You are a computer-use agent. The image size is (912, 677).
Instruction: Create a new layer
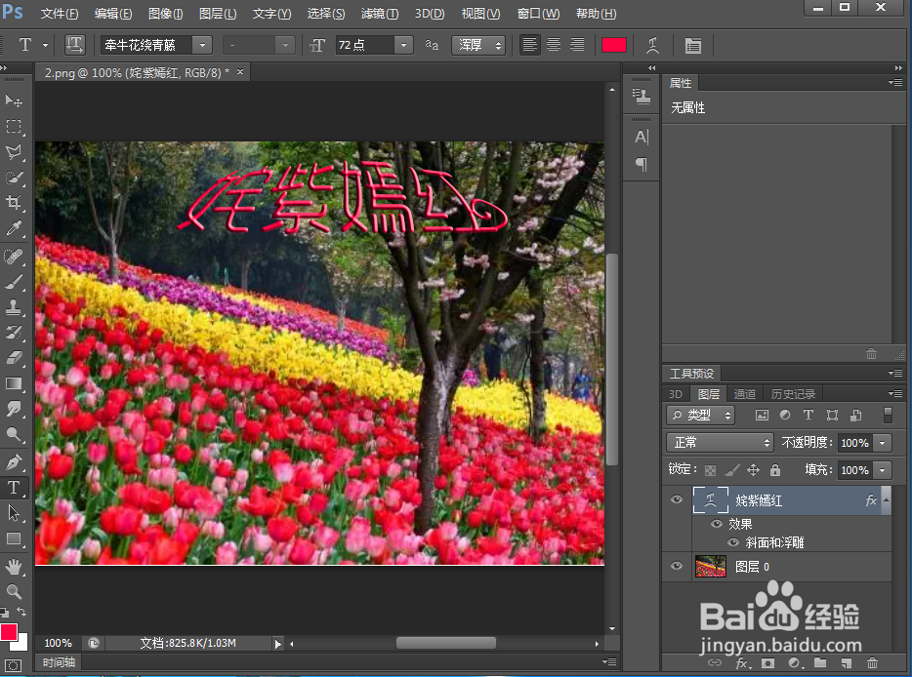tap(847, 663)
